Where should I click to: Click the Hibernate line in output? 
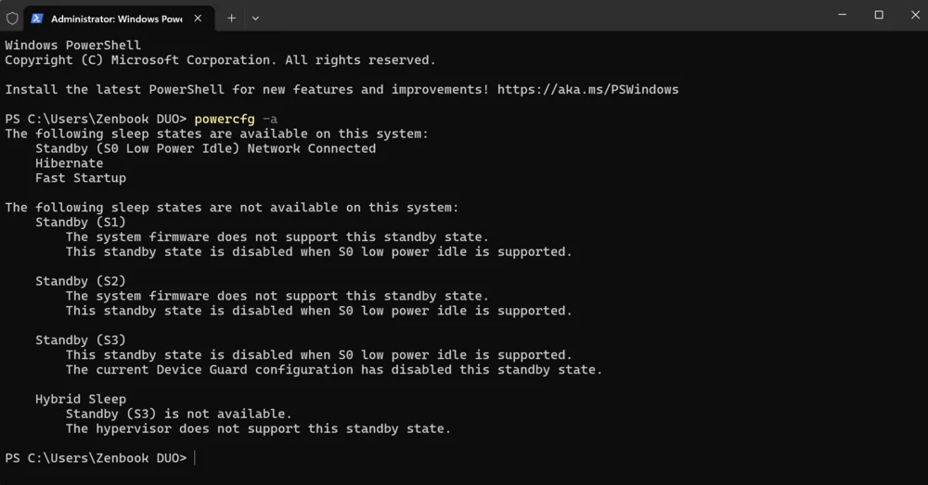70,163
